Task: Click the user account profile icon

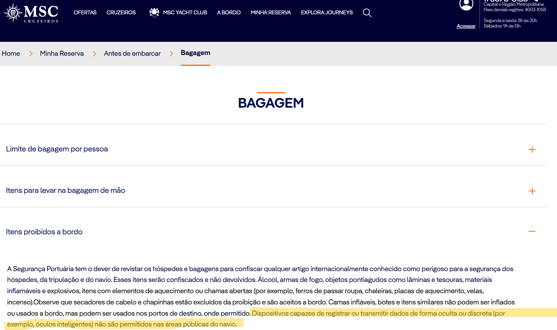Action: tap(466, 5)
